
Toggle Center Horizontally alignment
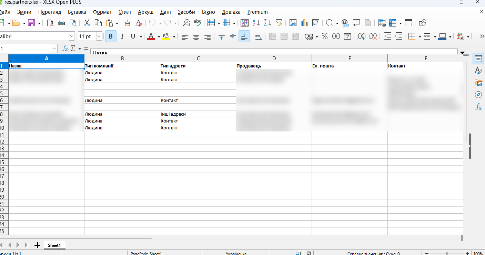(196, 36)
